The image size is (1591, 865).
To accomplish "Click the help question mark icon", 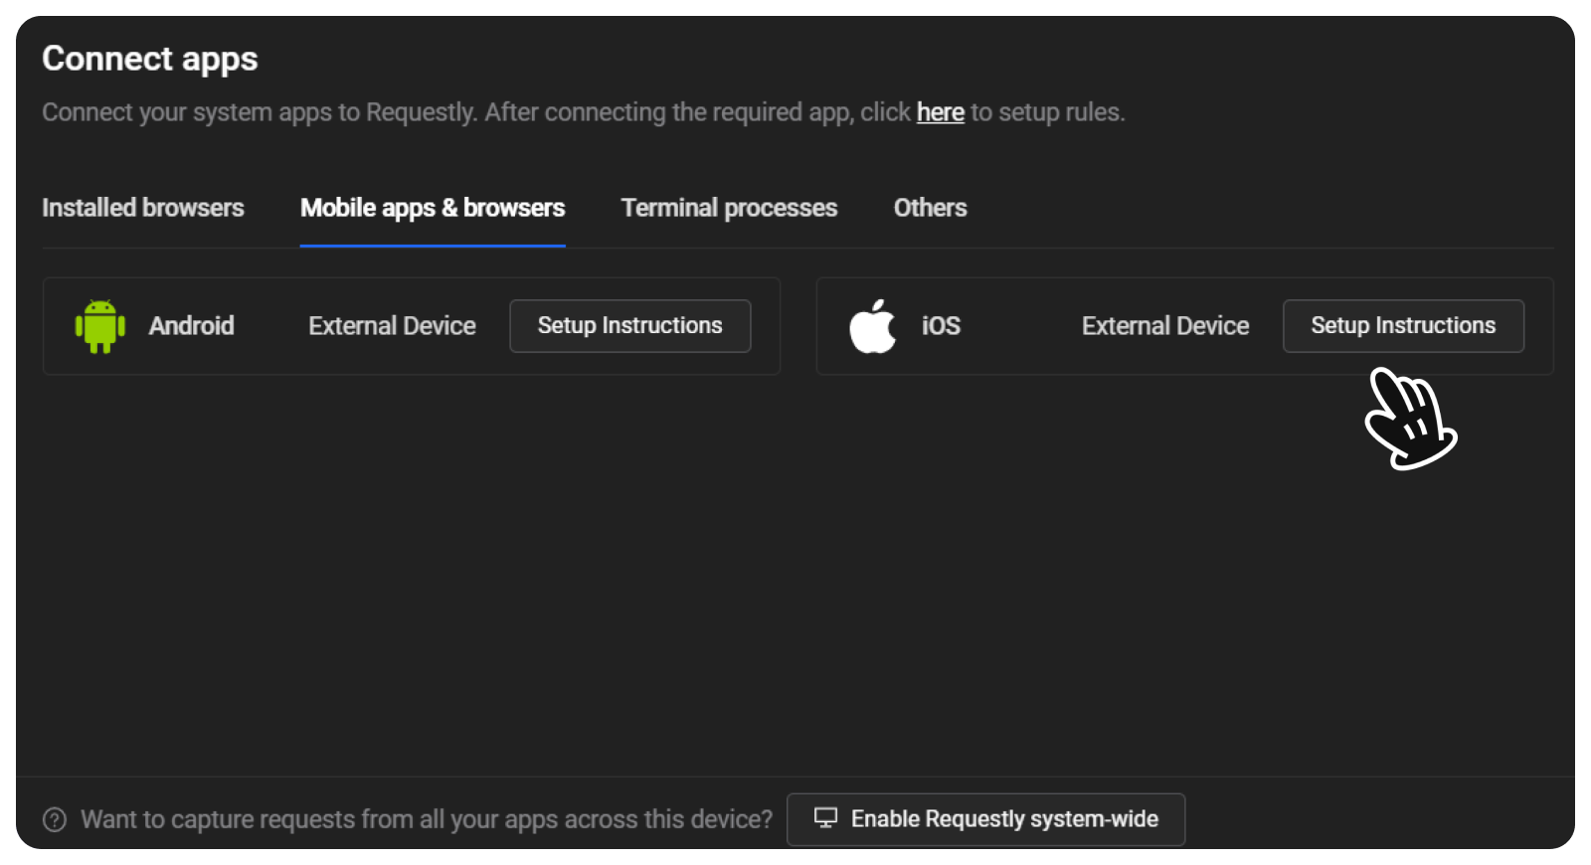I will (x=55, y=819).
